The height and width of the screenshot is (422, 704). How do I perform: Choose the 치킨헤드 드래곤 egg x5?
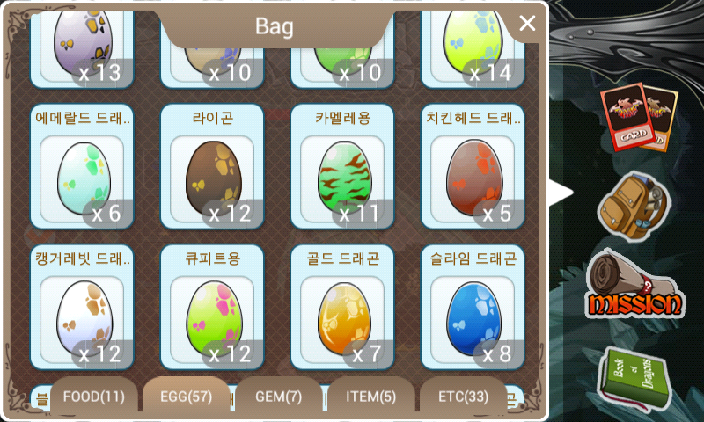(x=473, y=167)
